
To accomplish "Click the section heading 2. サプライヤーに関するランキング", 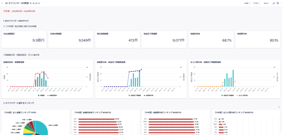I will click(19, 103).
